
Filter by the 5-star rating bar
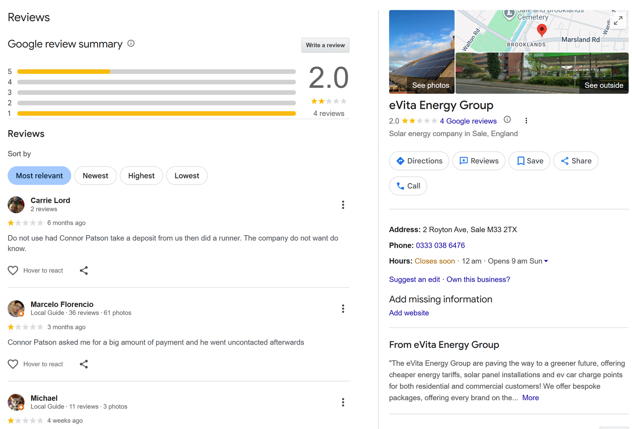156,71
